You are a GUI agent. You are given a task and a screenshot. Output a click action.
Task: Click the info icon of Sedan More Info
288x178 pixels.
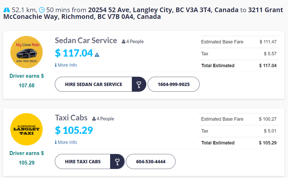pyautogui.click(x=56, y=65)
